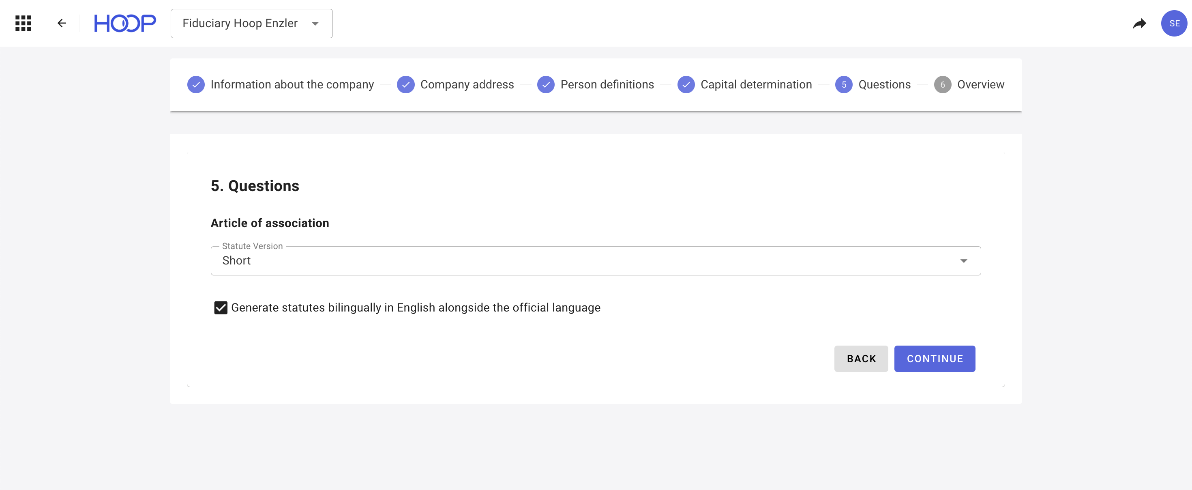Expand the Statute Version dropdown arrow

(x=963, y=261)
